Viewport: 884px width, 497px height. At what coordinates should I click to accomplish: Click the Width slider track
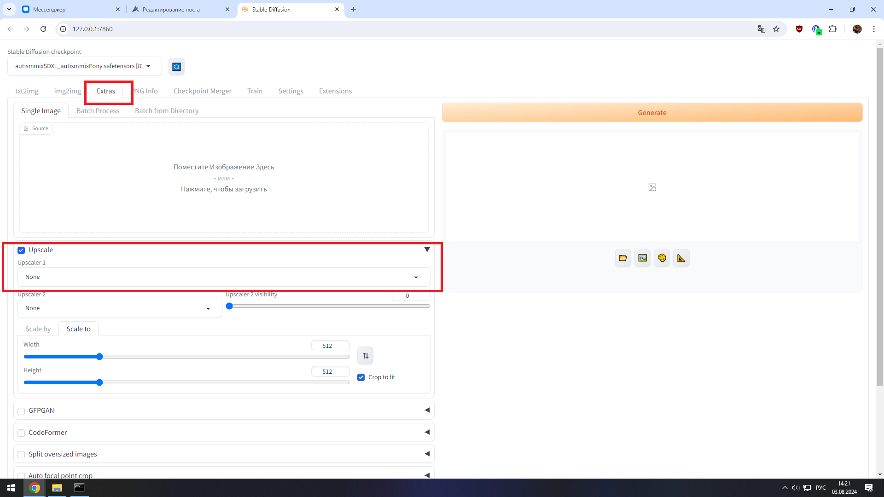point(186,357)
